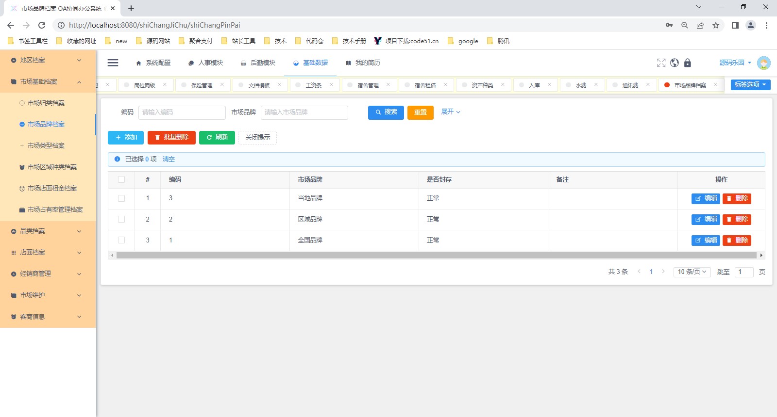Open the 标签选项 dropdown

[750, 85]
